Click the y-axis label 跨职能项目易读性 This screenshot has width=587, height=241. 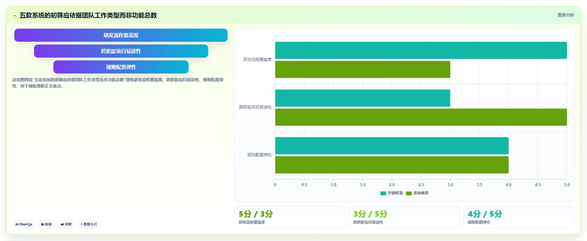[255, 107]
